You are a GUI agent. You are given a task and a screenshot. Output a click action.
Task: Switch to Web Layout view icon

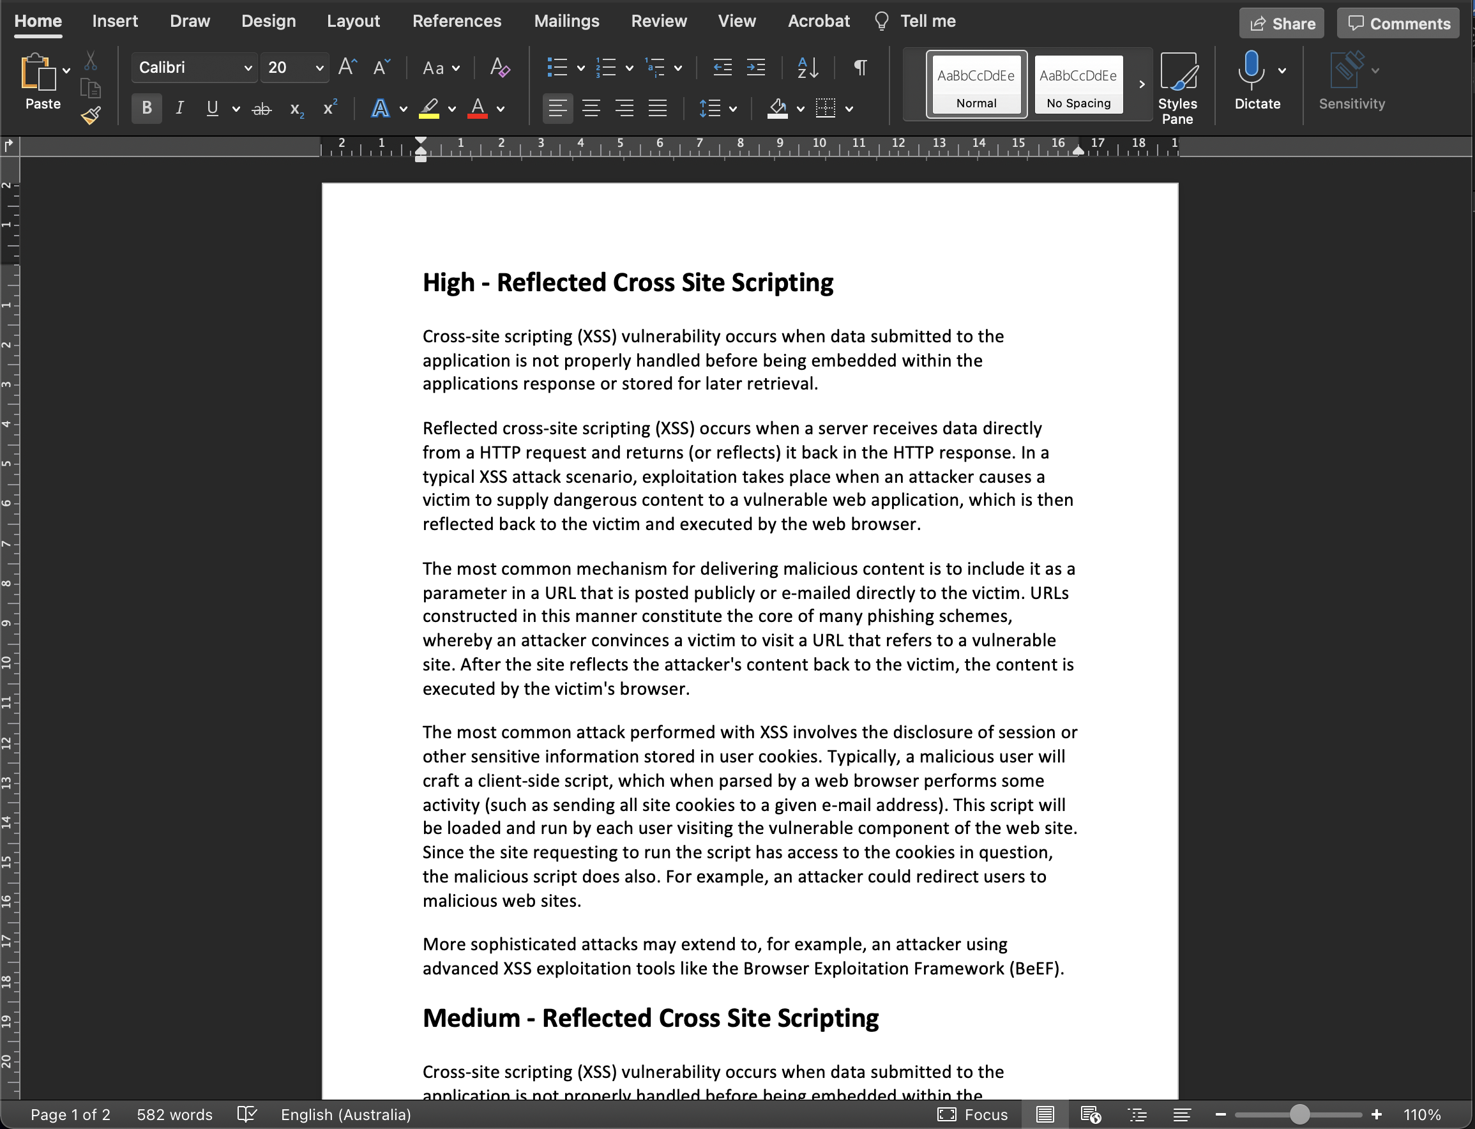(x=1090, y=1114)
